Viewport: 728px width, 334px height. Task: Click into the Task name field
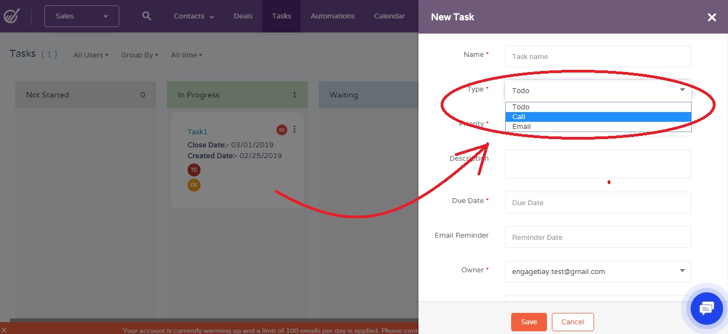[x=597, y=56]
